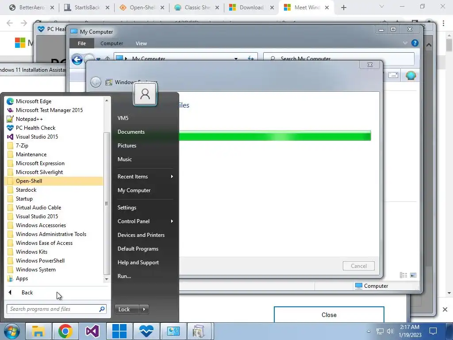Switch to large icons view in My Computer
The width and height of the screenshot is (453, 340).
click(x=413, y=275)
